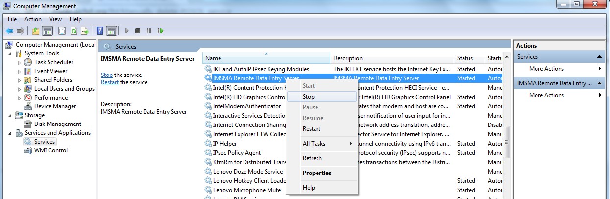Select Device Manager in the tree
The width and height of the screenshot is (610, 199).
(55, 106)
